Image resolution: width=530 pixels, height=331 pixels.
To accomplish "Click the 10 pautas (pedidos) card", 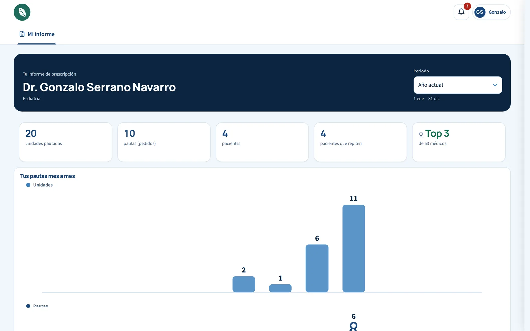I will coord(164,142).
